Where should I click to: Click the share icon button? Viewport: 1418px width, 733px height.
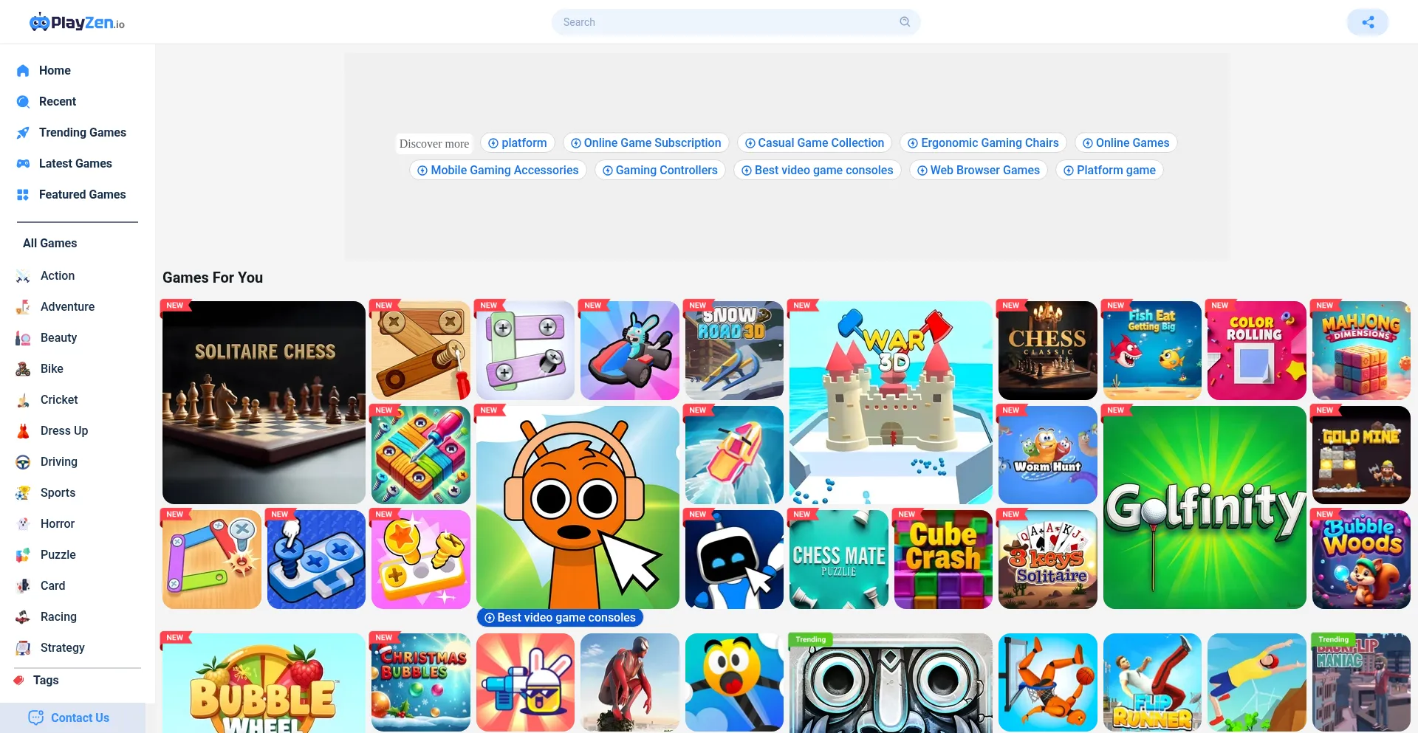pyautogui.click(x=1368, y=22)
